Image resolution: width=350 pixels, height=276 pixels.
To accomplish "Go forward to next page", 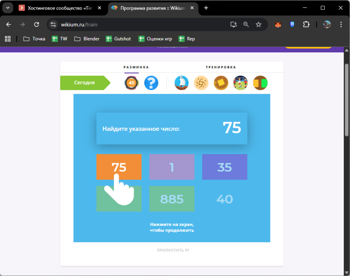I will [x=22, y=24].
